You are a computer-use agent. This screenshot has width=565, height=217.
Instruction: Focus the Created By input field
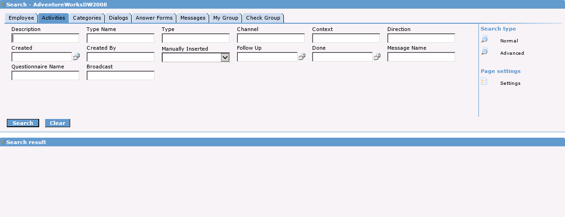pos(120,57)
